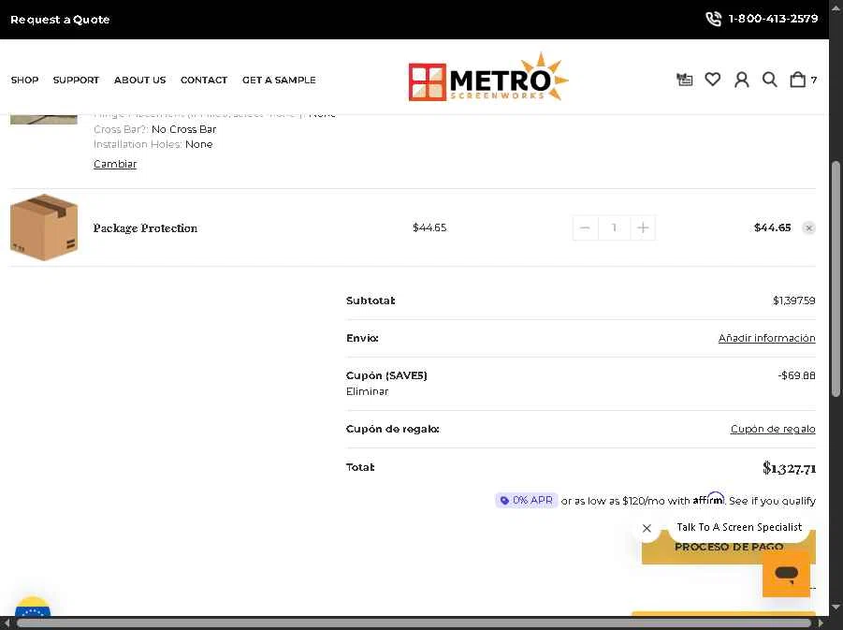
Task: Open the wishlist heart icon
Action: pyautogui.click(x=712, y=80)
